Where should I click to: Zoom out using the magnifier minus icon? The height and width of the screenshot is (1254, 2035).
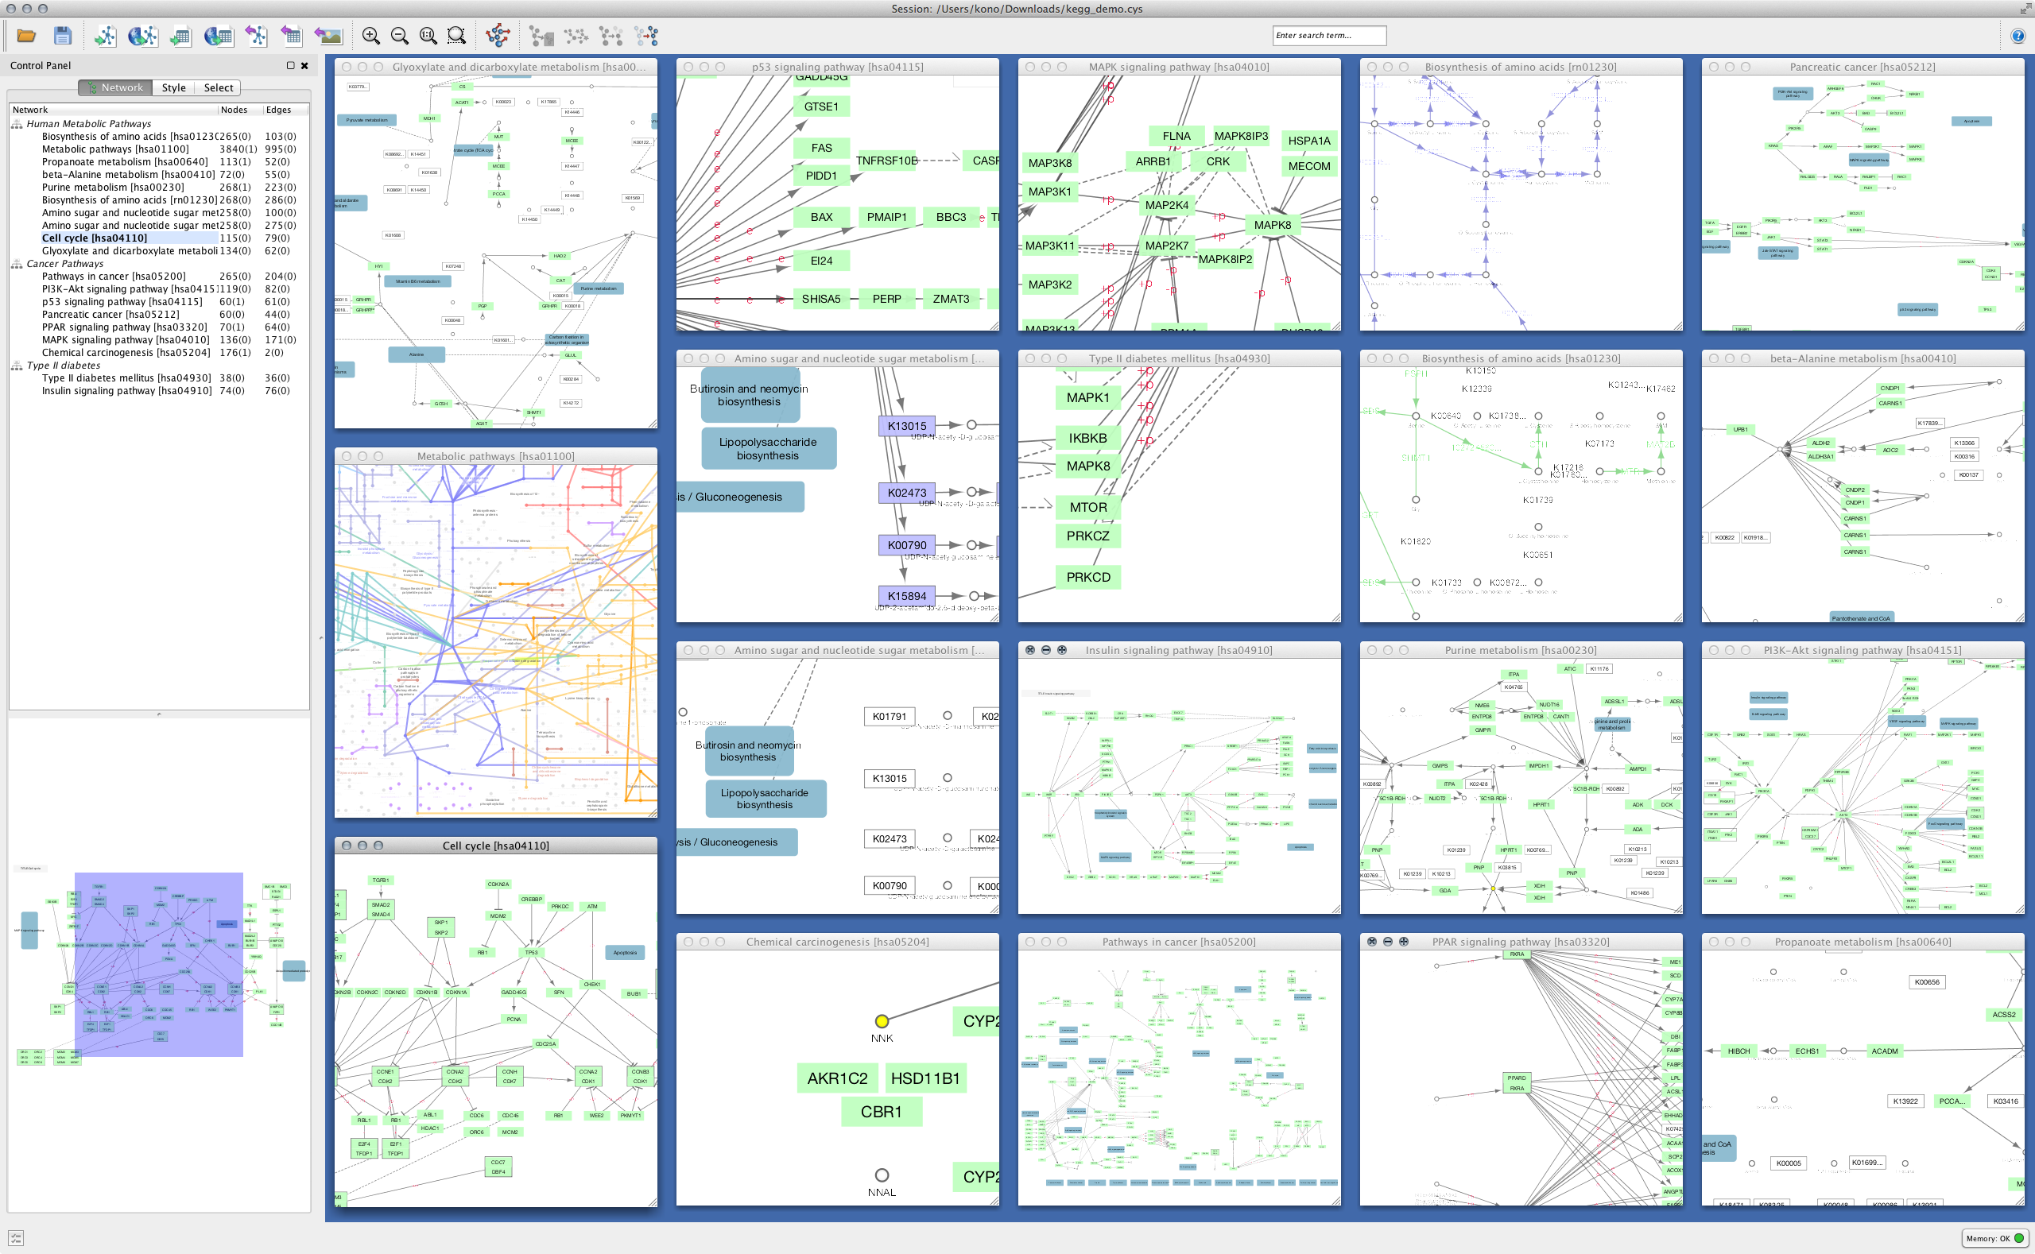pos(400,36)
